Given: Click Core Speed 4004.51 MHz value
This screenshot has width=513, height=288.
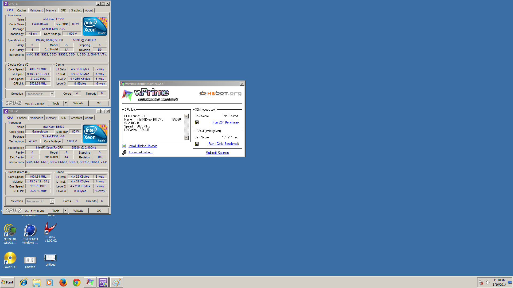Looking at the screenshot, I should coord(38,177).
